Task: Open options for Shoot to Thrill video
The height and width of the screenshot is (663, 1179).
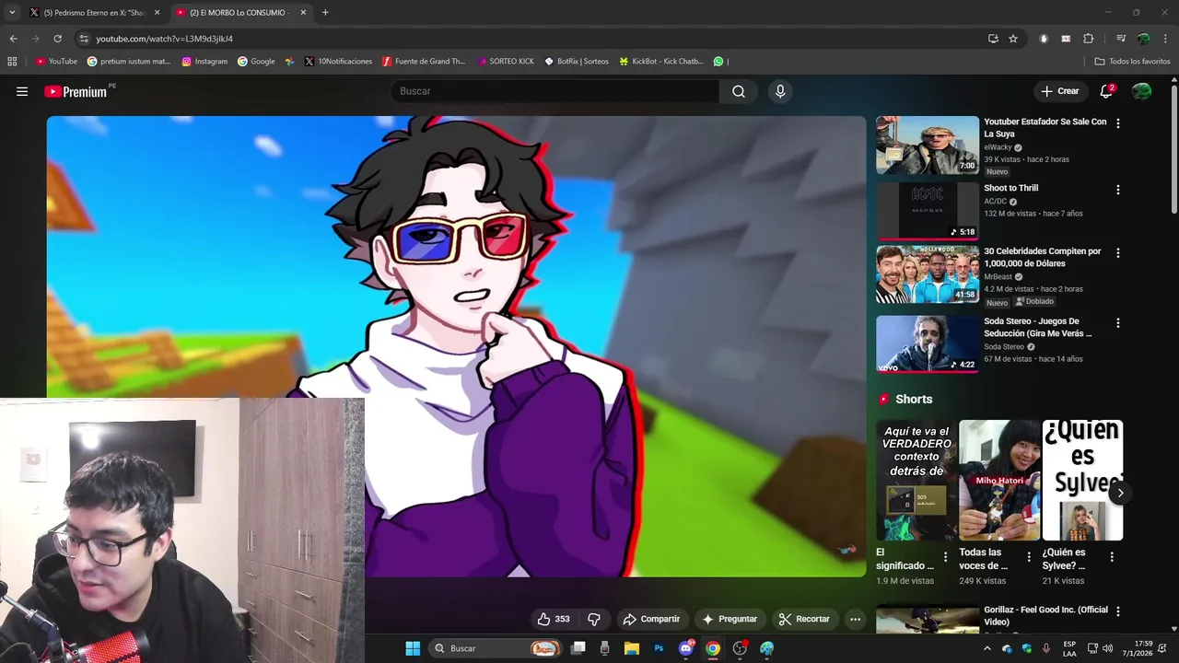Action: [x=1118, y=190]
